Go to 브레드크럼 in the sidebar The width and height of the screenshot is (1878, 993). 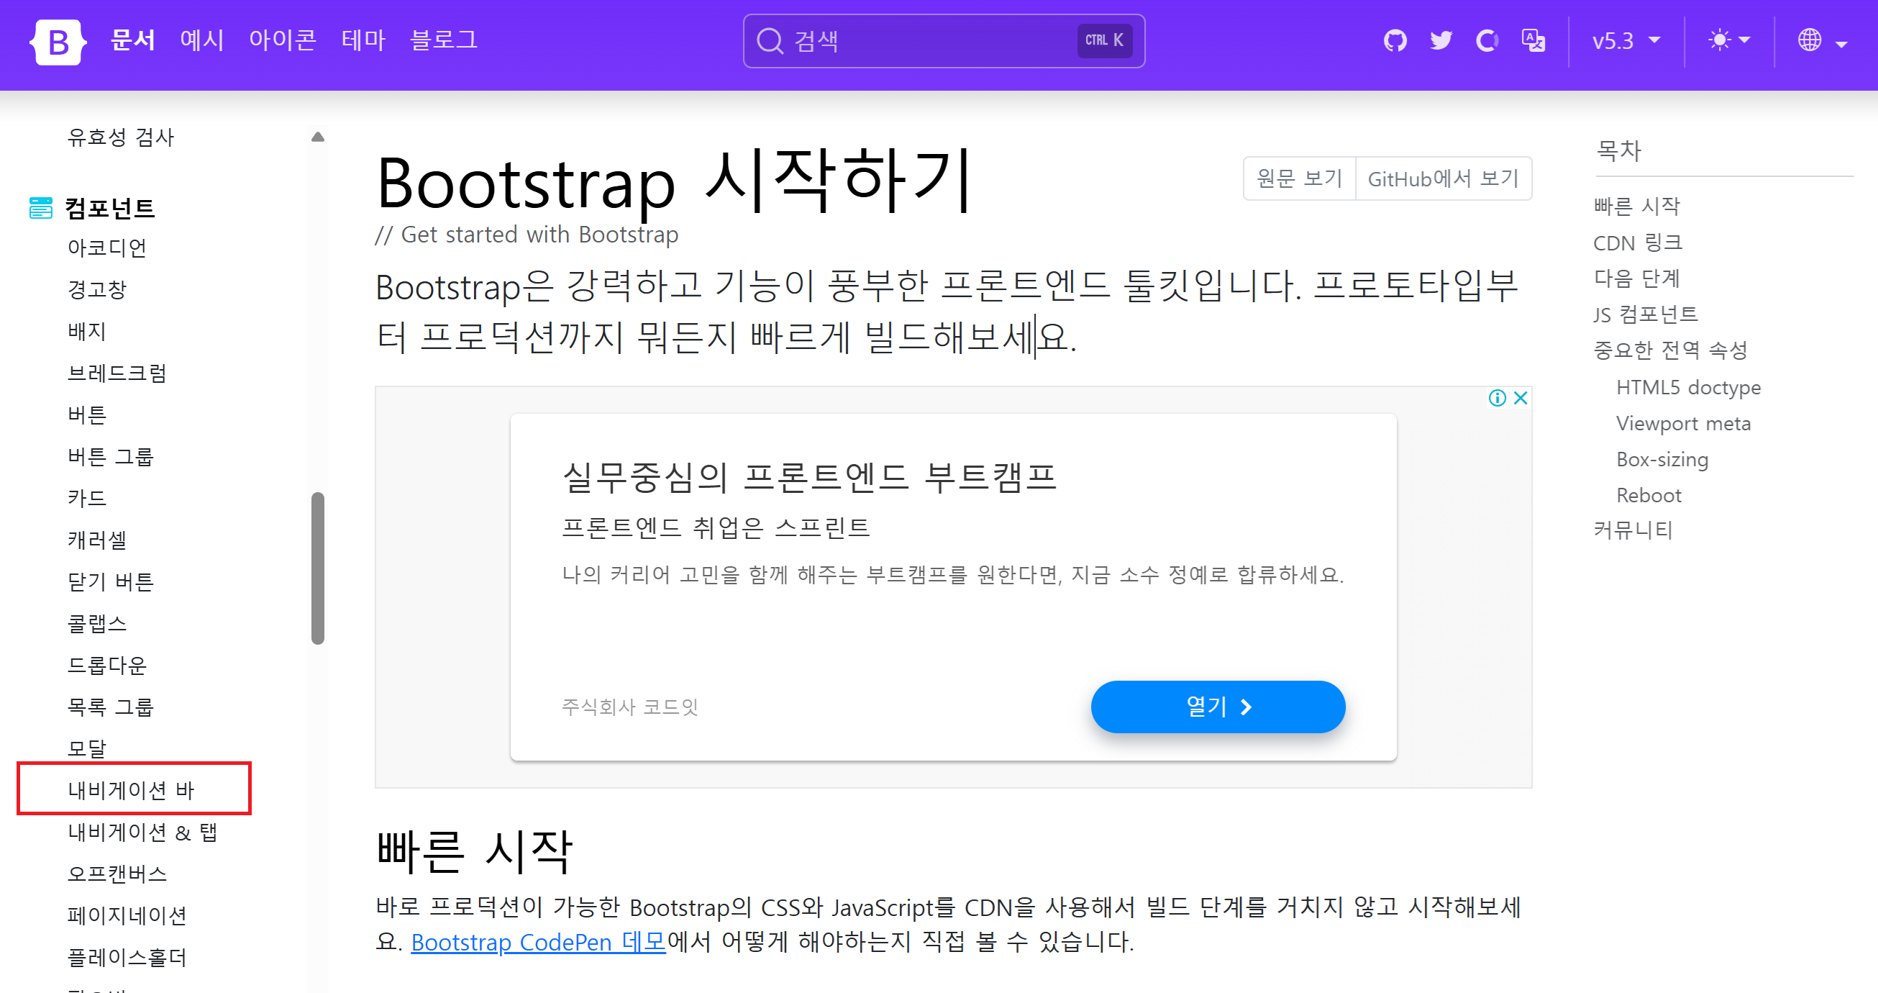tap(117, 373)
